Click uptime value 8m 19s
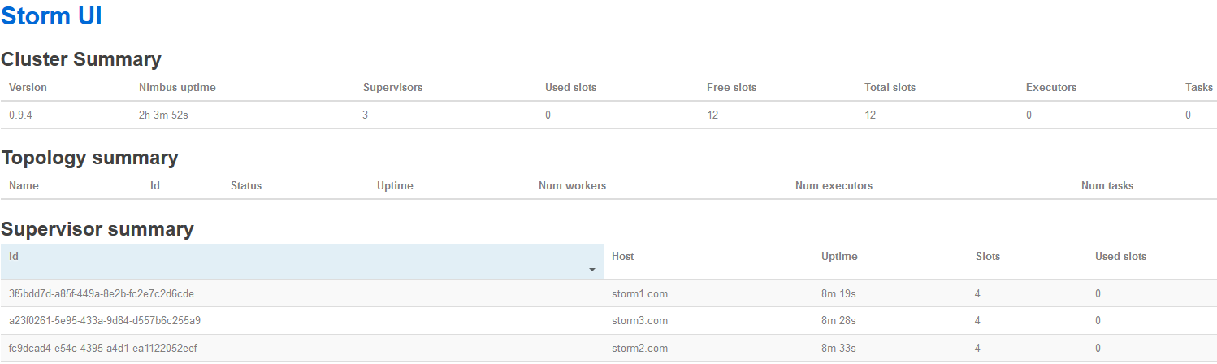 tap(838, 293)
